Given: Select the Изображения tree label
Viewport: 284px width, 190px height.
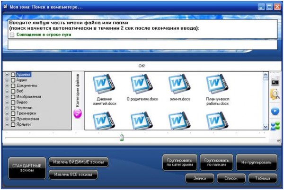Looking at the screenshot, I should pos(28,97).
